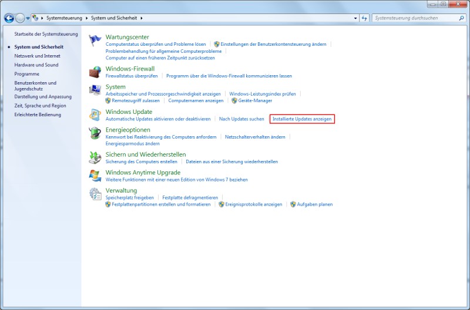Click Arbeitsspeicher und Prozessorgeschwindigkeit anzeigen
This screenshot has height=310, width=470.
pyautogui.click(x=163, y=94)
